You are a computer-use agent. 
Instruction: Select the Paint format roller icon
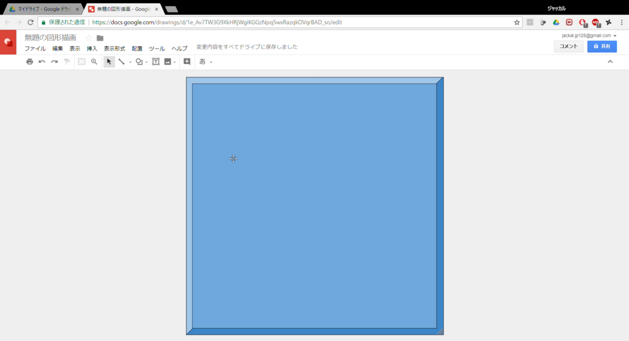(x=67, y=62)
